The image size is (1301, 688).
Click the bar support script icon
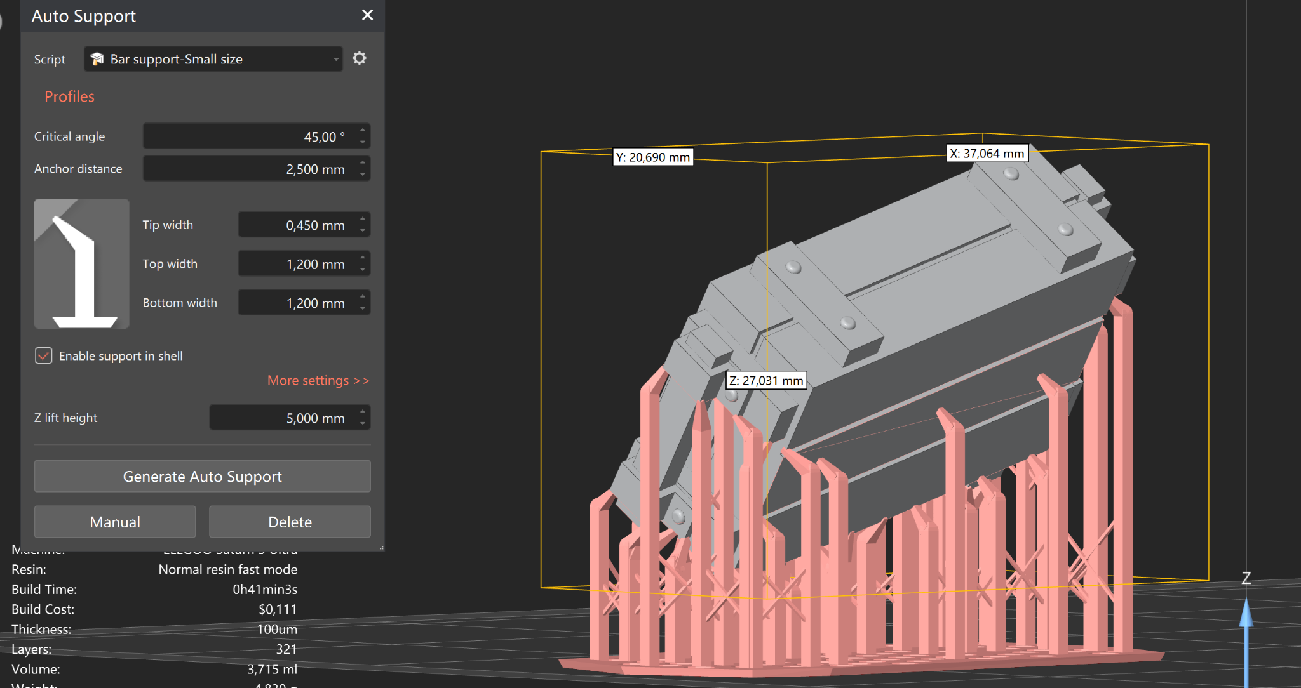click(97, 59)
